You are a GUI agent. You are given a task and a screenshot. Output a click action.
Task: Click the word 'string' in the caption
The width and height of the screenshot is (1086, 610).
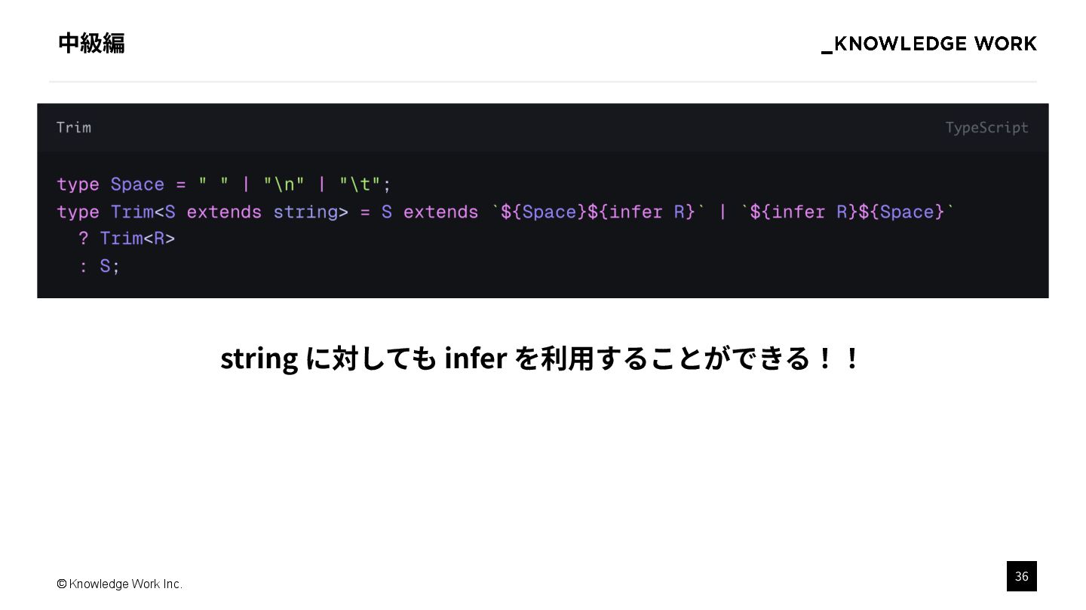[x=259, y=358]
